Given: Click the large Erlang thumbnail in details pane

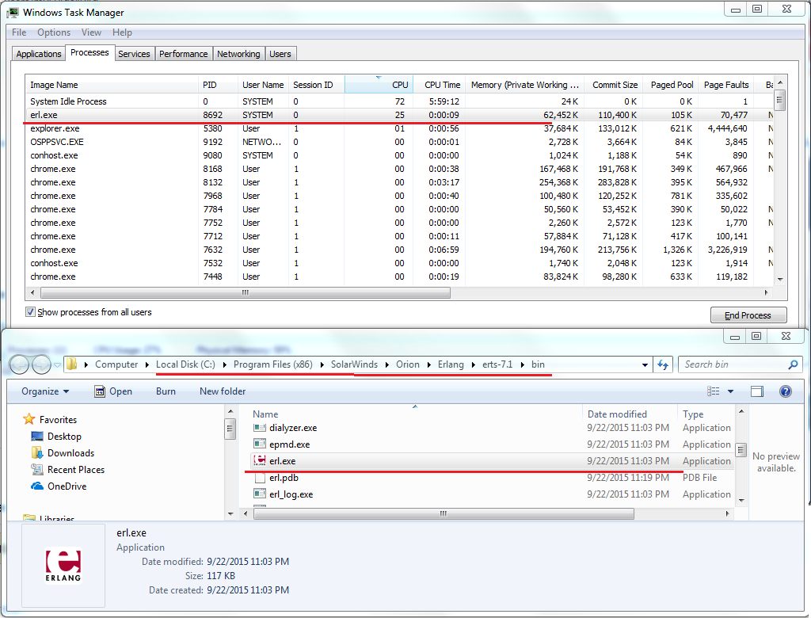Looking at the screenshot, I should pyautogui.click(x=63, y=565).
